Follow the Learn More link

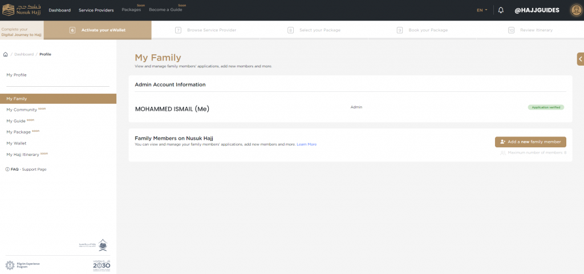306,144
